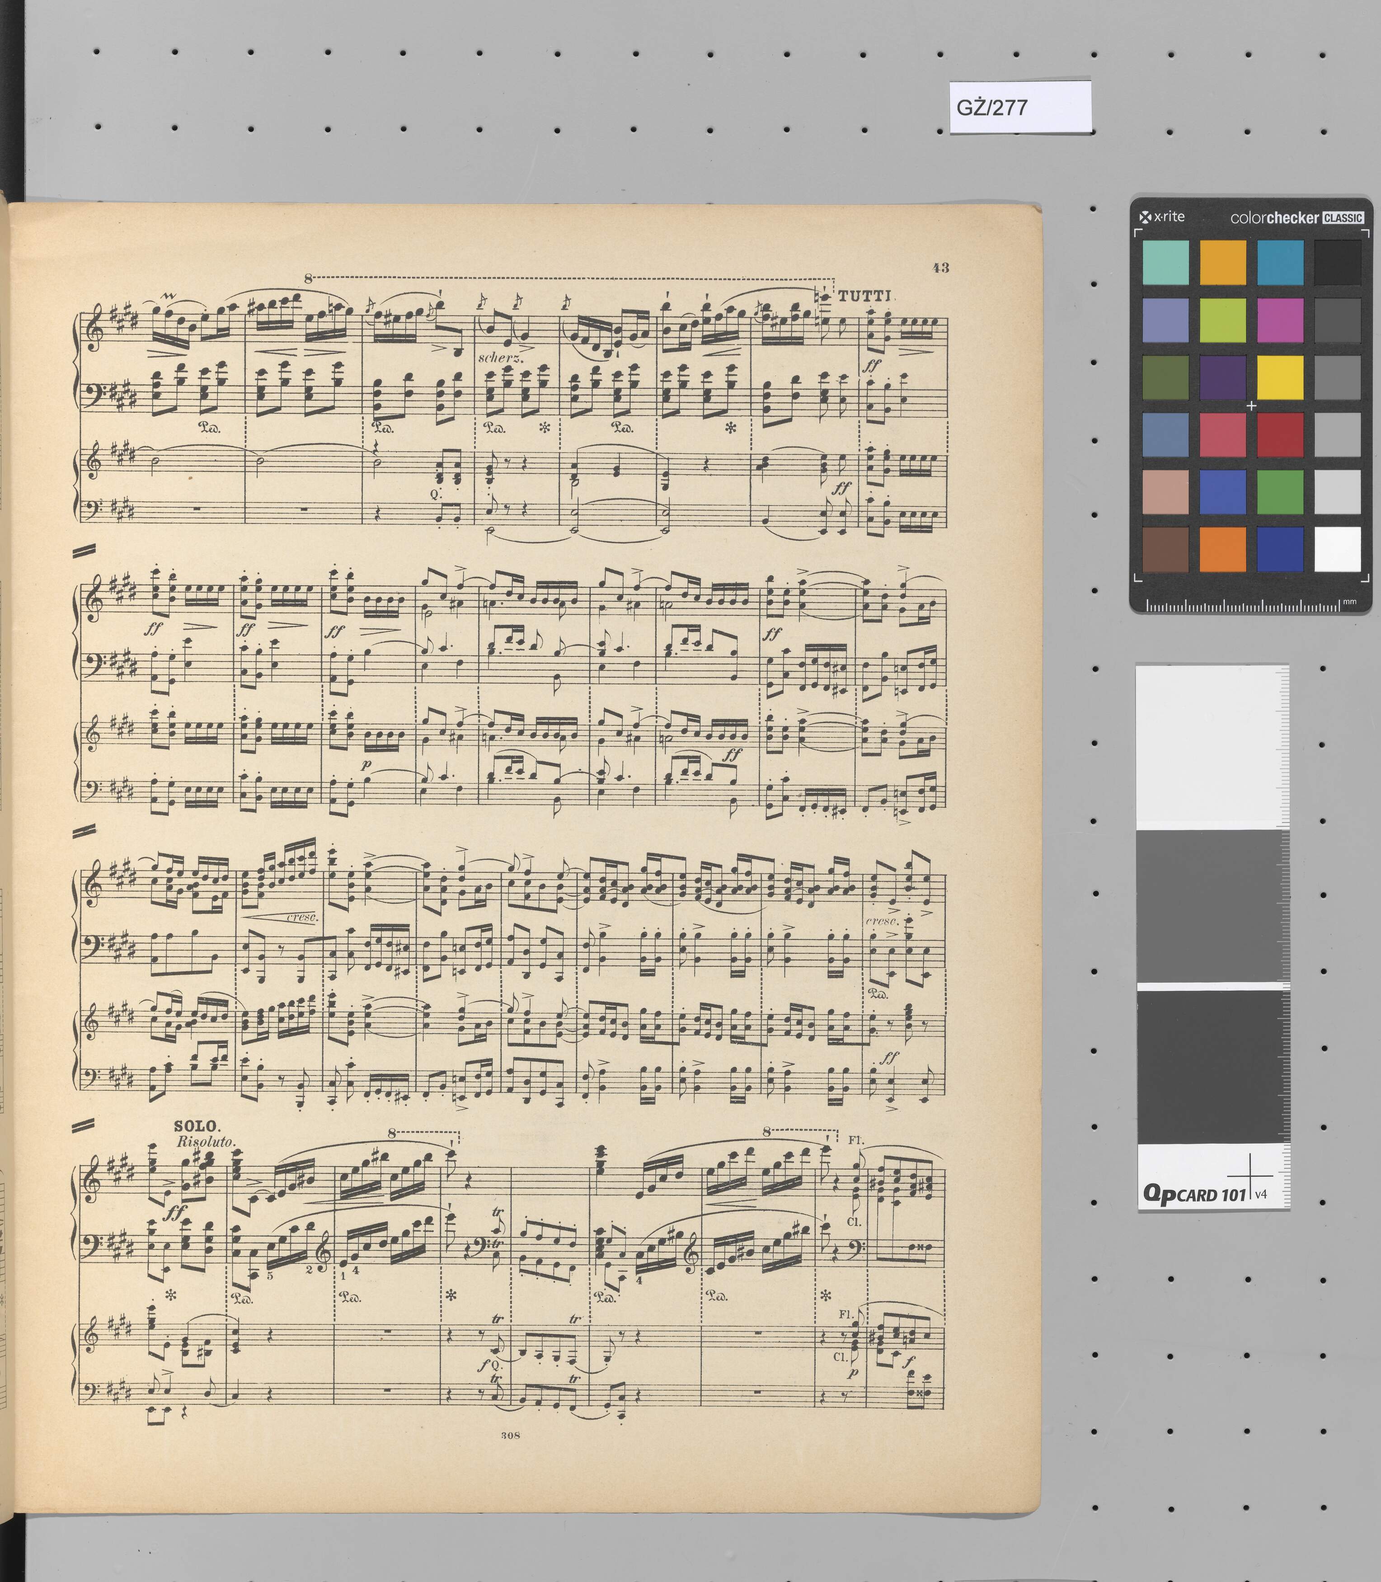
Task: Click the white crosshair on color checker
Action: tap(1252, 405)
